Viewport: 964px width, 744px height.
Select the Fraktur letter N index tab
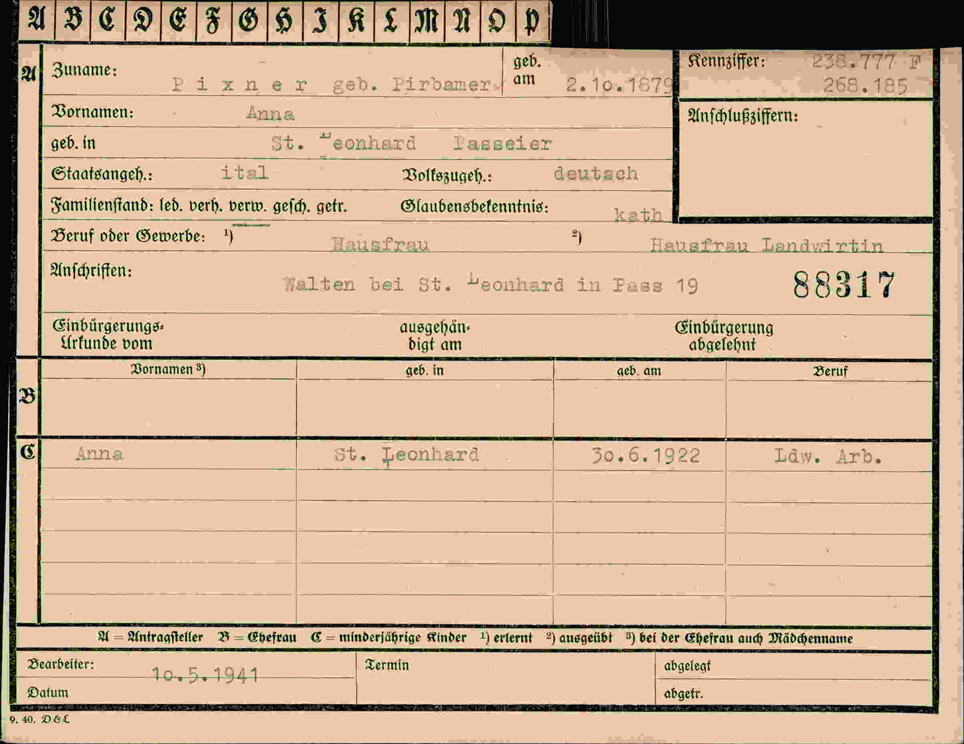tap(462, 21)
